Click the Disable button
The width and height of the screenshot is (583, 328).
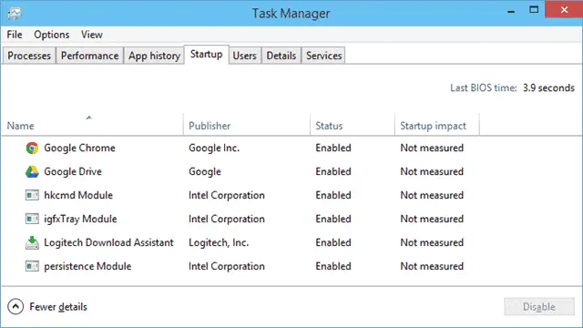539,307
